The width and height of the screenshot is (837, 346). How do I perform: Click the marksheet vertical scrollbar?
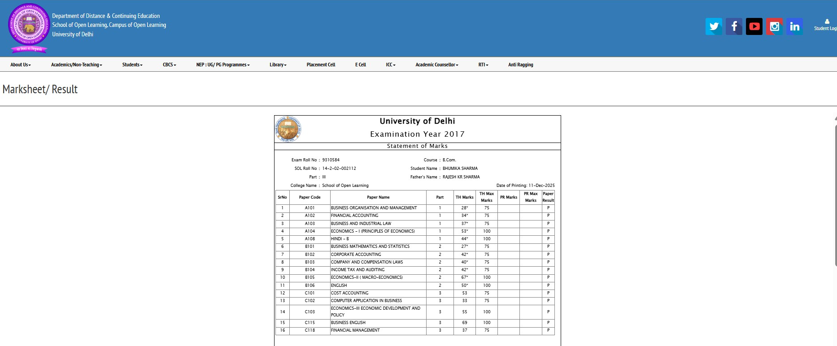pos(835,193)
